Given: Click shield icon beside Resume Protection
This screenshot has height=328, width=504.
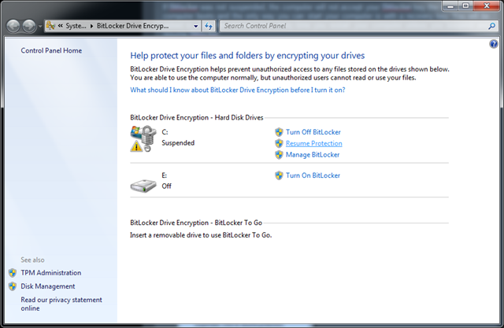Looking at the screenshot, I should [x=279, y=143].
